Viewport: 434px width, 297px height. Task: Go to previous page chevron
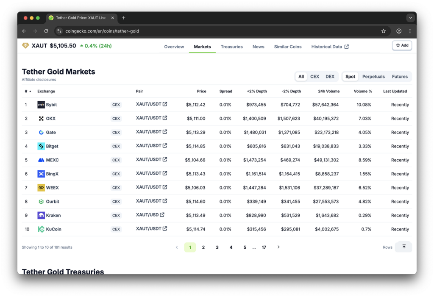coord(177,247)
